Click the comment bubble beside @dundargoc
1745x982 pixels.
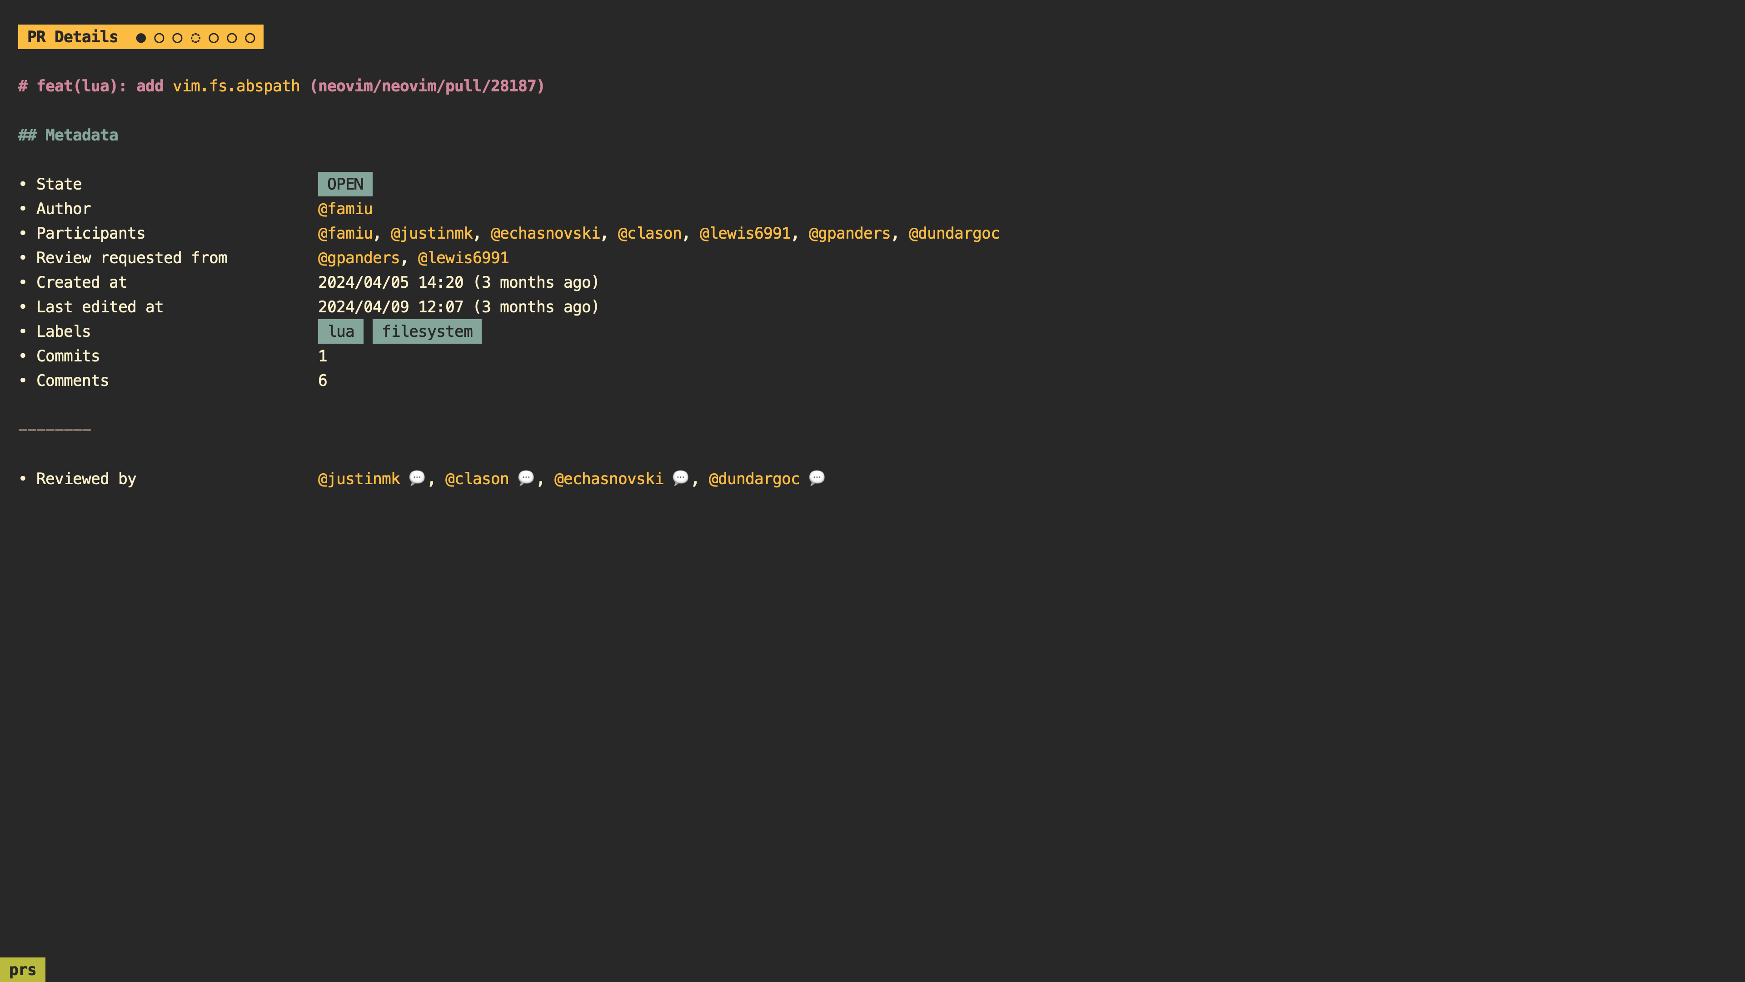(x=816, y=478)
